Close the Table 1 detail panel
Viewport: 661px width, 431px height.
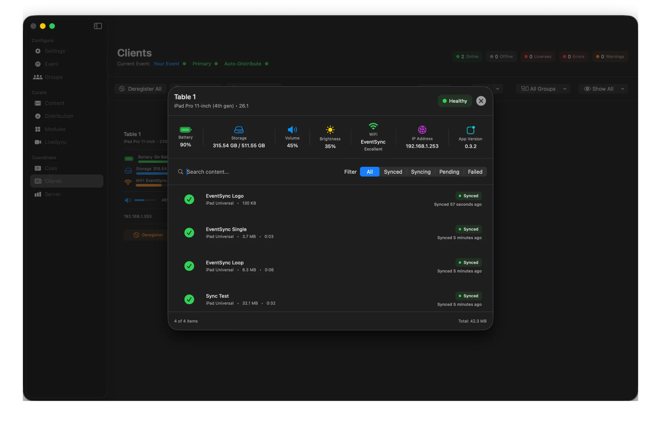coord(481,101)
